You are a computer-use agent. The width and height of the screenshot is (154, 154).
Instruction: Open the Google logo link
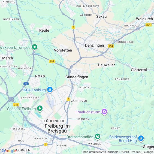[x=9, y=151]
